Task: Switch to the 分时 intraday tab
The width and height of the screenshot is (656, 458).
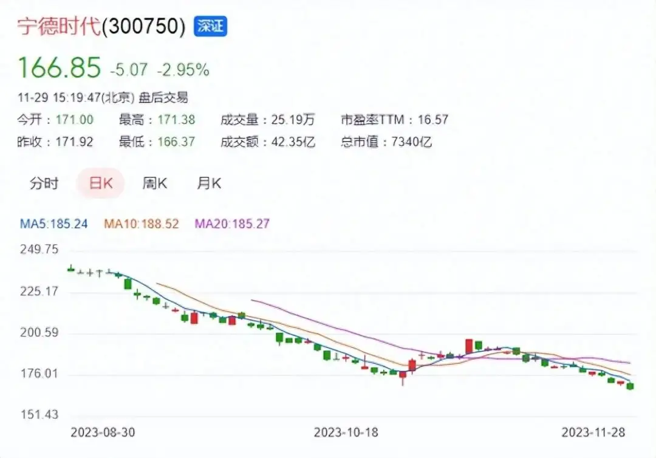Action: coord(44,183)
